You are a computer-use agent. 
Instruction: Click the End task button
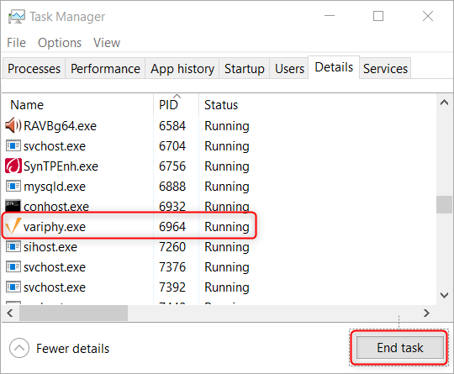pyautogui.click(x=400, y=347)
